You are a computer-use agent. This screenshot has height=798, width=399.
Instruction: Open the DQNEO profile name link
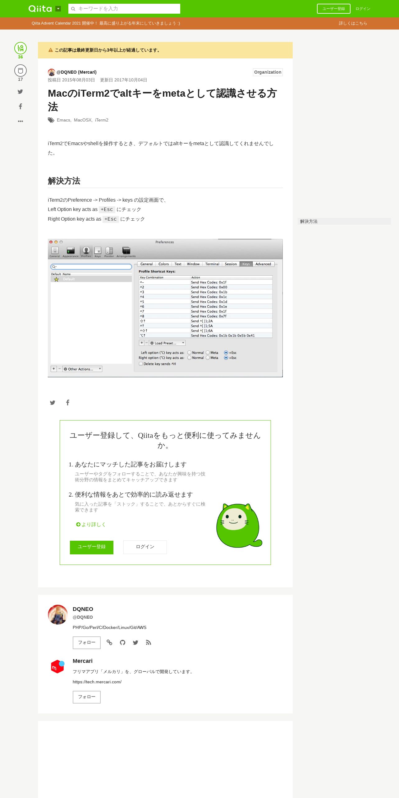click(83, 609)
